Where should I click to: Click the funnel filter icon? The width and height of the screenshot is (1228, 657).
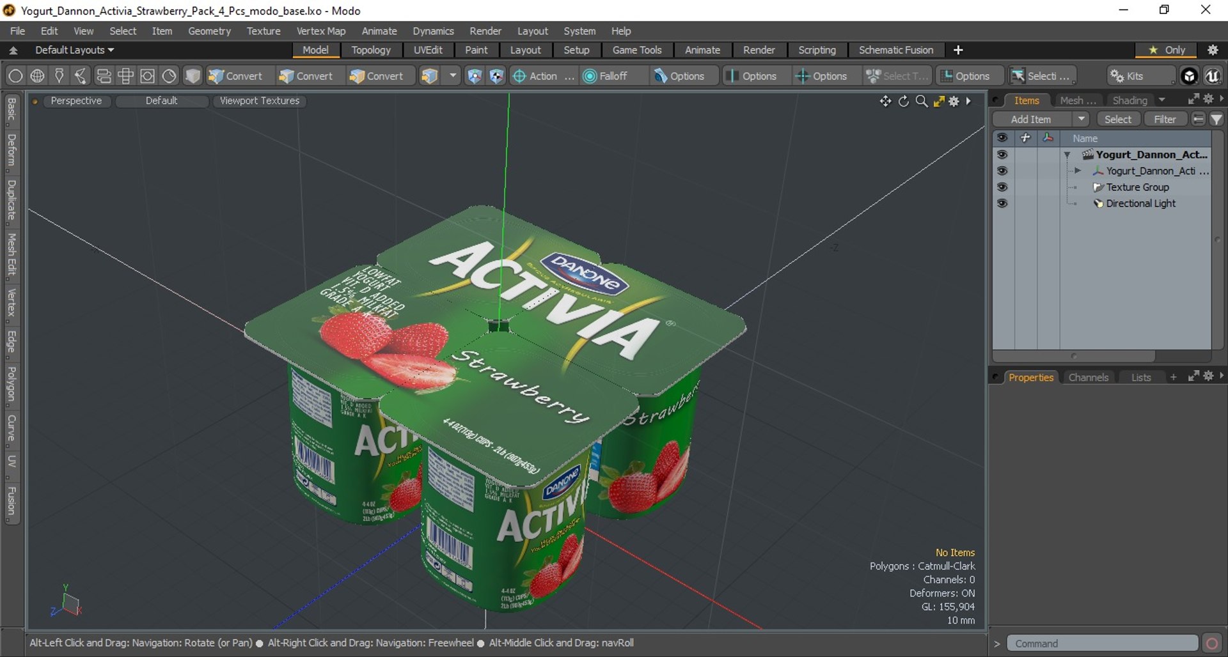1216,120
